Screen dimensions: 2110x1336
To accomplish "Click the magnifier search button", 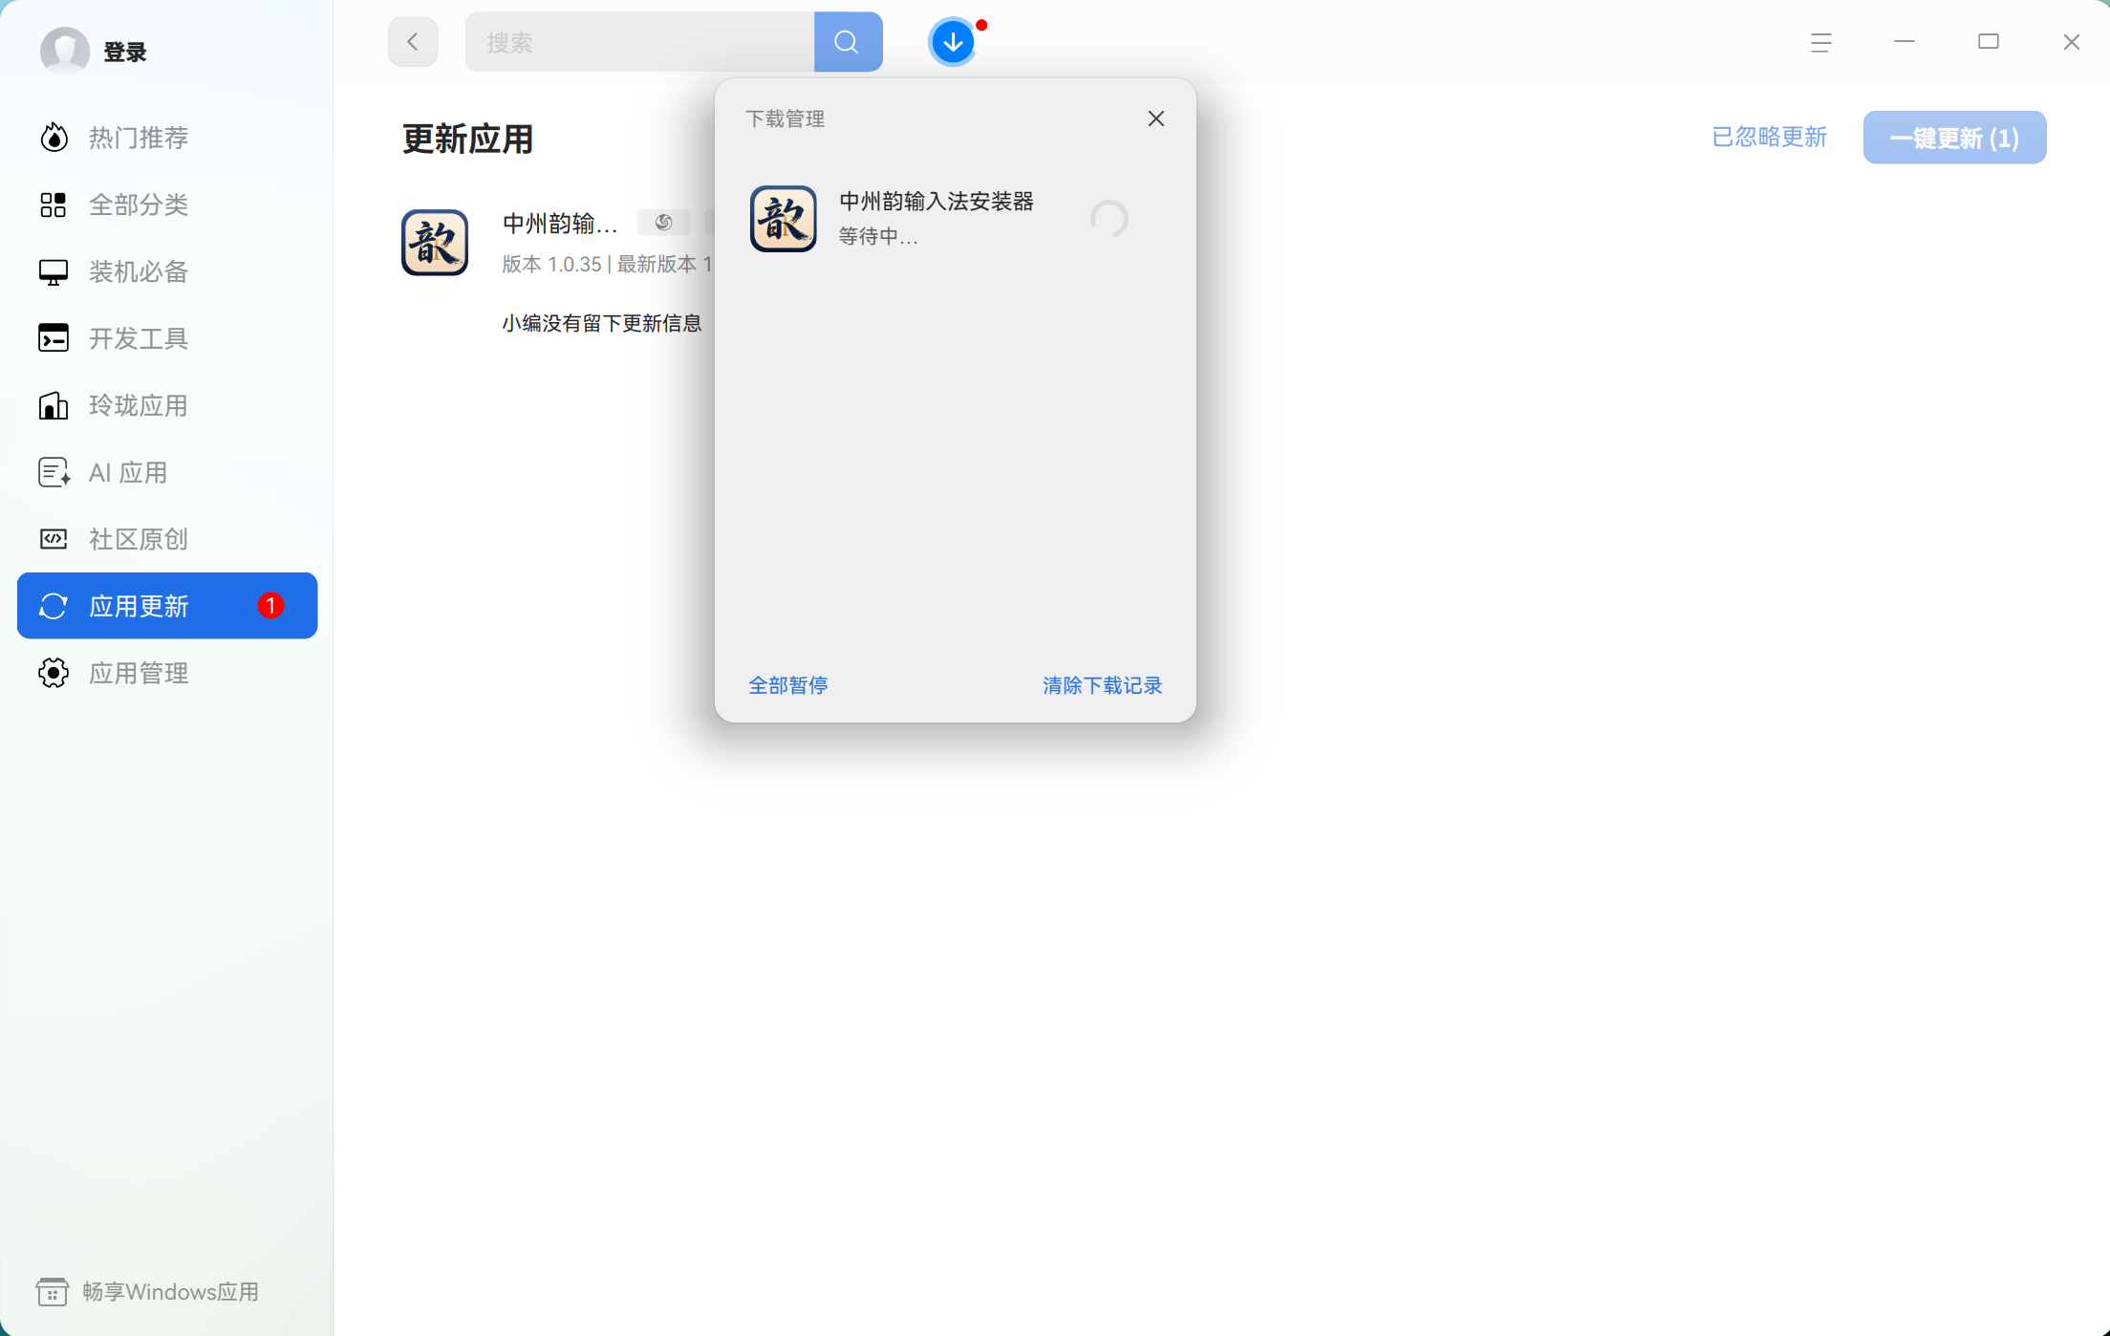I will click(x=848, y=42).
